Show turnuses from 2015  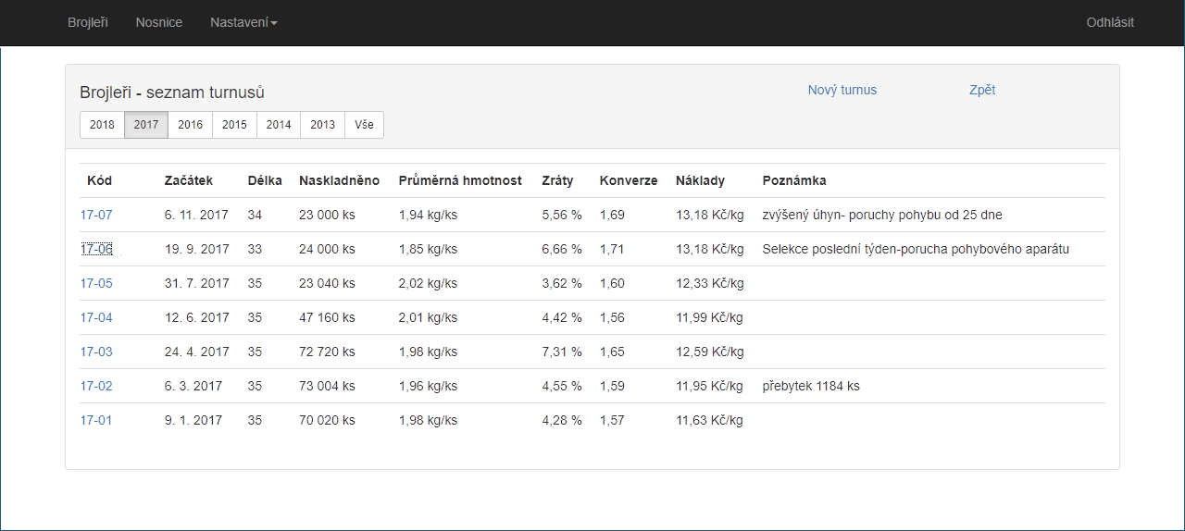point(234,125)
